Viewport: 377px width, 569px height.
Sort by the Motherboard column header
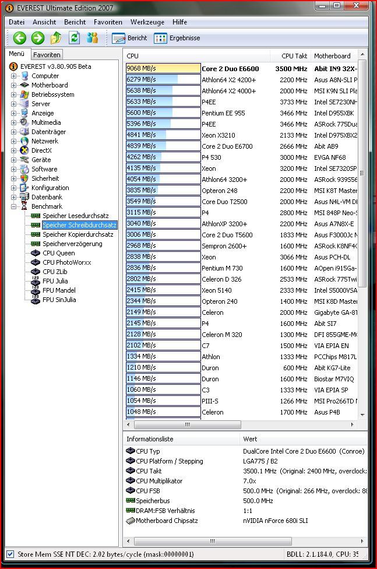(x=334, y=56)
